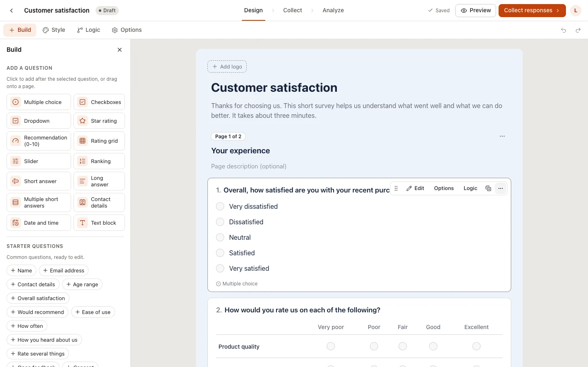Add a Rating grid question
Viewport: 588px width, 367px height.
coord(99,141)
